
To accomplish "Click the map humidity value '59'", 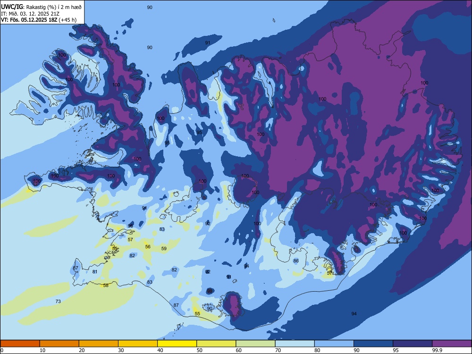I will pyautogui.click(x=164, y=249).
